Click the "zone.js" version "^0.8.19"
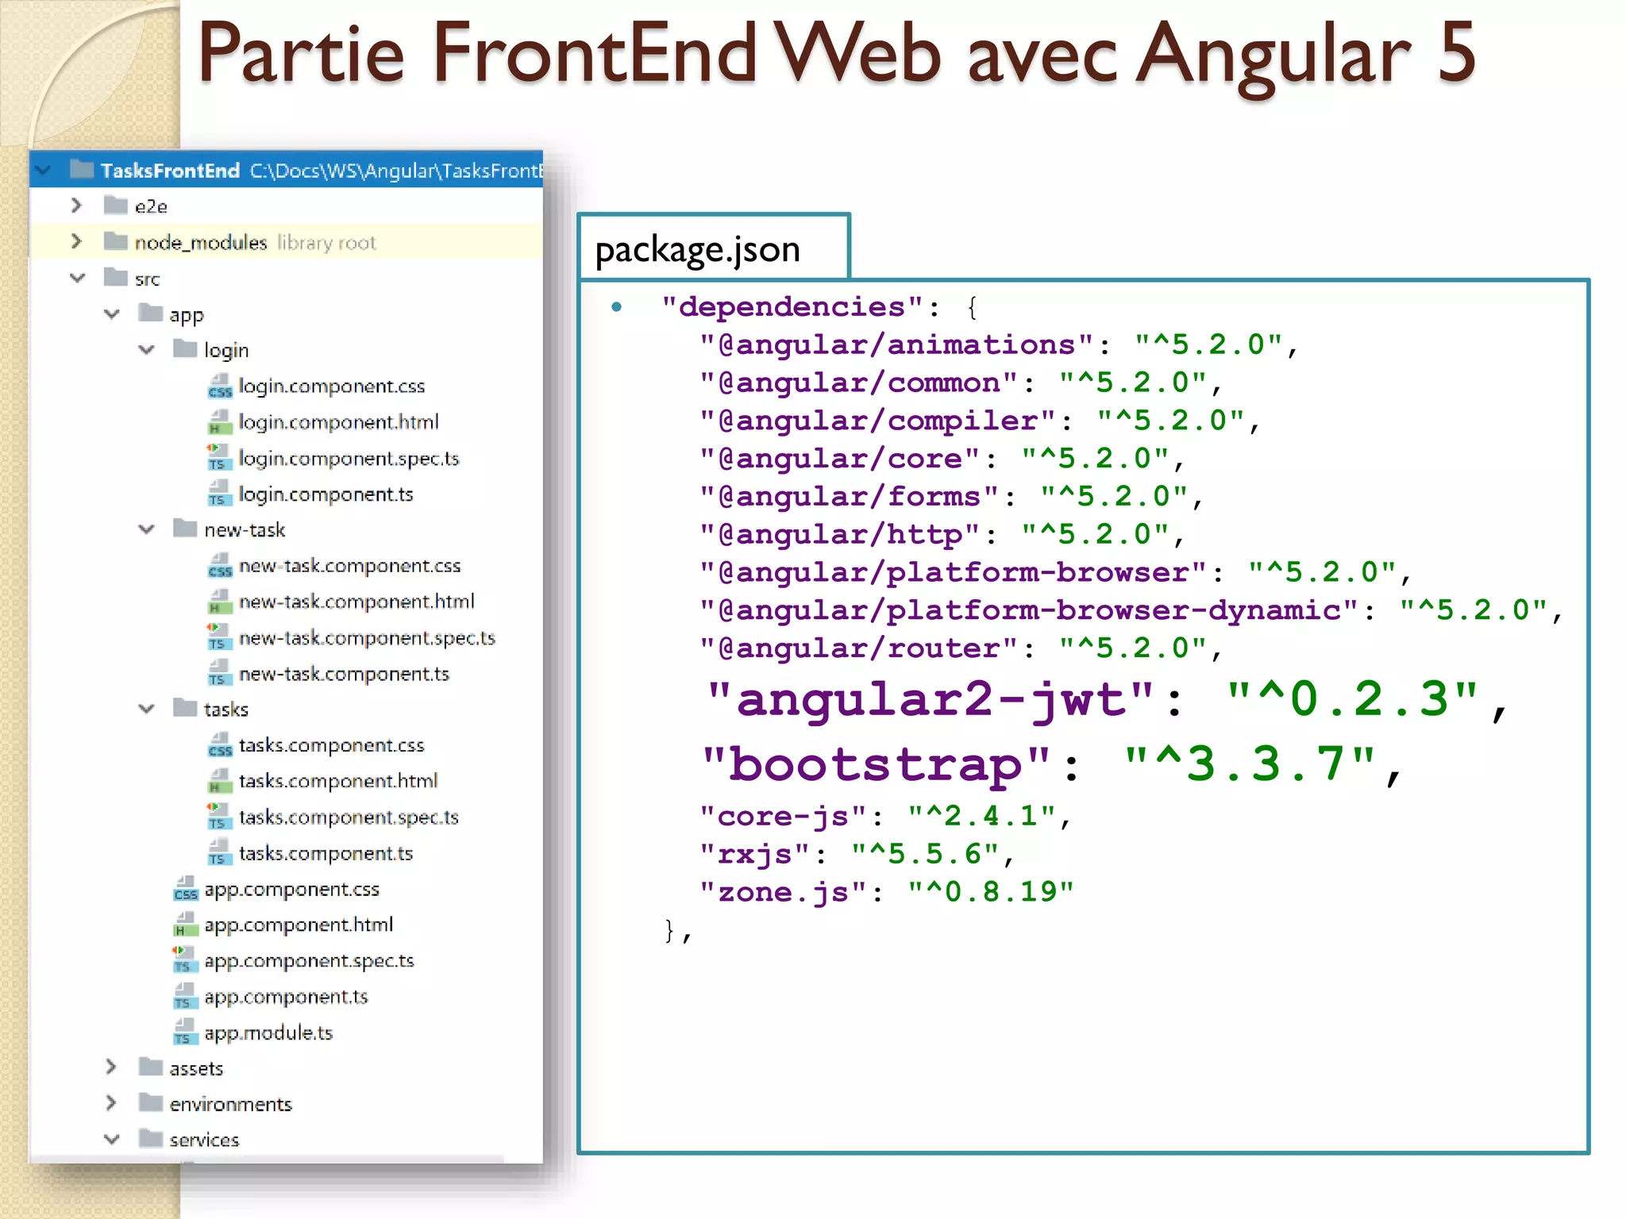The height and width of the screenshot is (1219, 1626). (992, 892)
